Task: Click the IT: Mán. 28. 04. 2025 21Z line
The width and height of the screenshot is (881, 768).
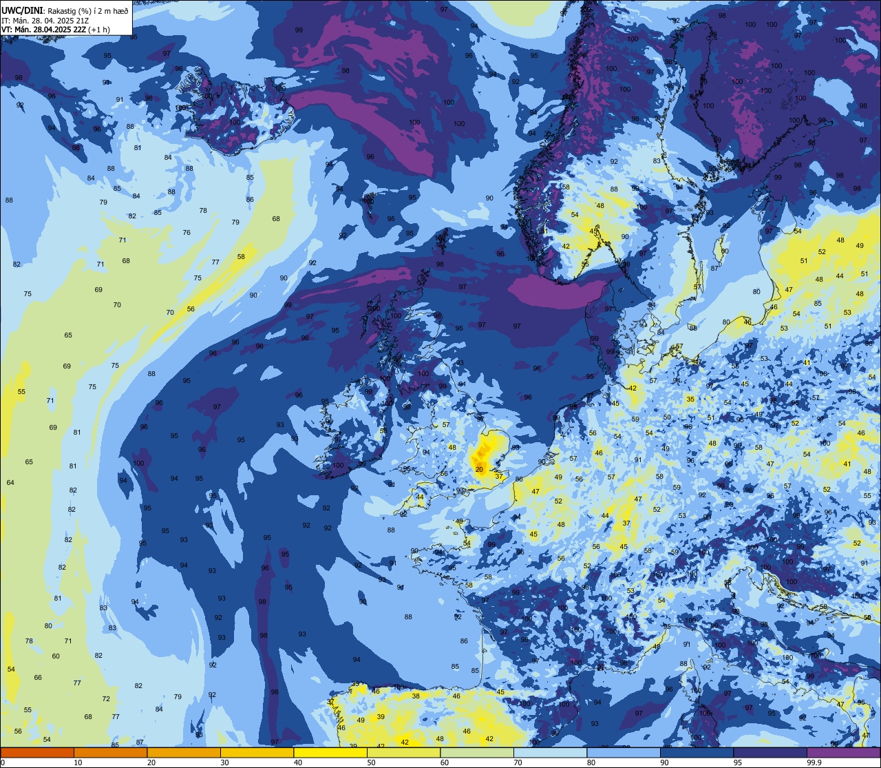Action: coord(45,21)
